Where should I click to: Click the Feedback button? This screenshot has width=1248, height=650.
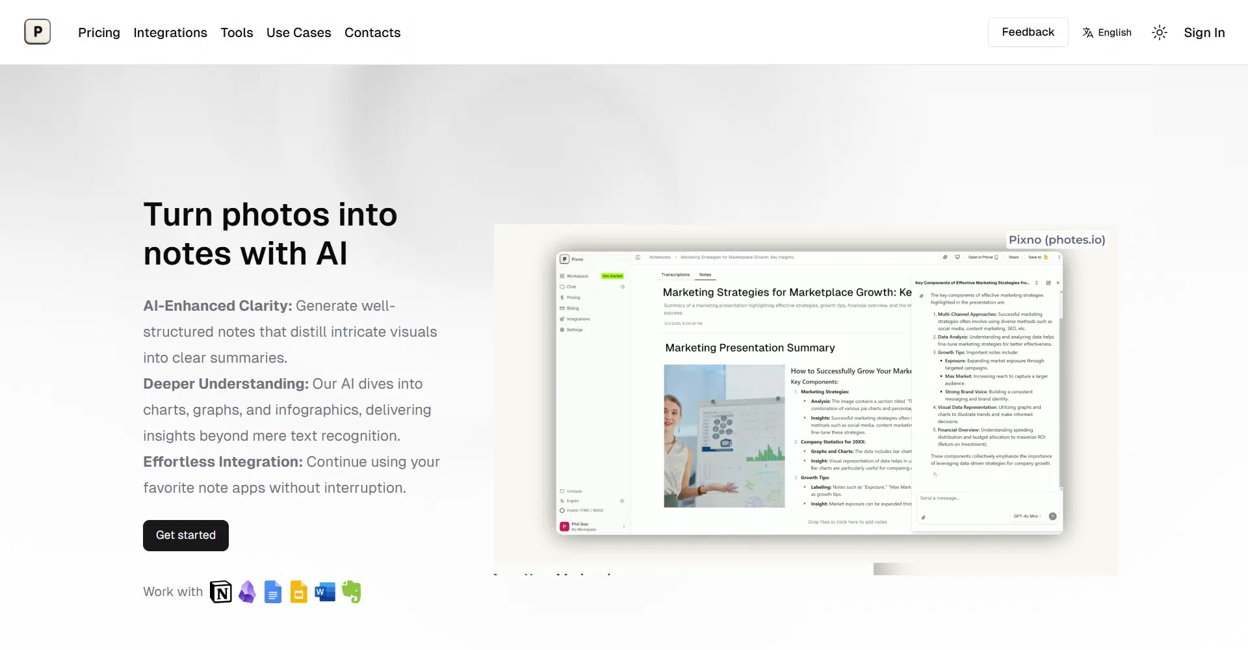click(1028, 32)
